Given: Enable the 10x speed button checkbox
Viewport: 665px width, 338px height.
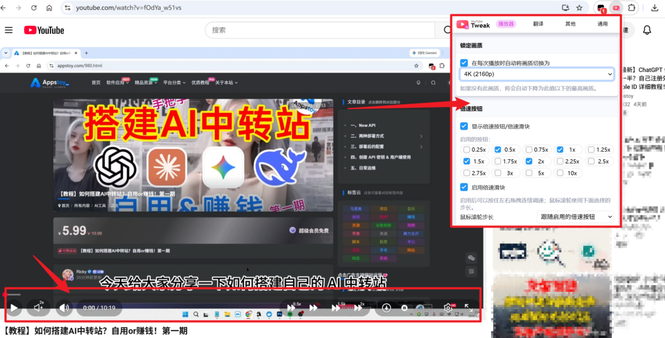Looking at the screenshot, I should click(x=560, y=173).
